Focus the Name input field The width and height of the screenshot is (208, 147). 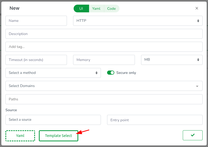click(36, 21)
